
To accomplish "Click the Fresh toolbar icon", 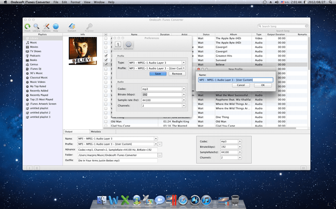I will (x=27, y=26).
